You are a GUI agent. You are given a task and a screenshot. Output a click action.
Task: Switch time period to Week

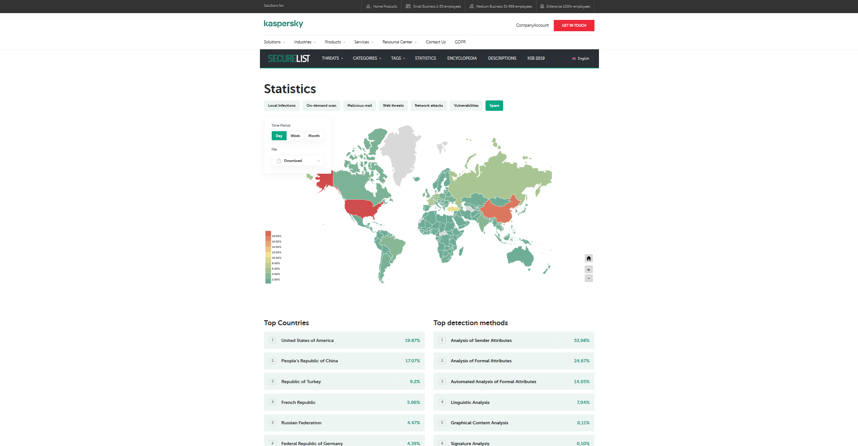(x=295, y=136)
